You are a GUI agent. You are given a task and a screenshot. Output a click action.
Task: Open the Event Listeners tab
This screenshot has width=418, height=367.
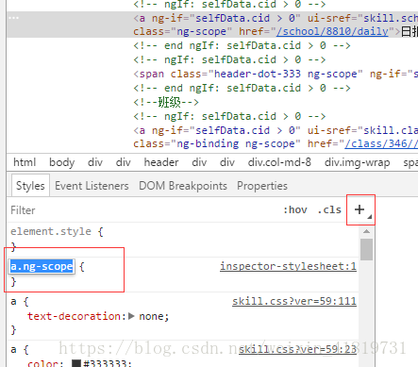[92, 186]
